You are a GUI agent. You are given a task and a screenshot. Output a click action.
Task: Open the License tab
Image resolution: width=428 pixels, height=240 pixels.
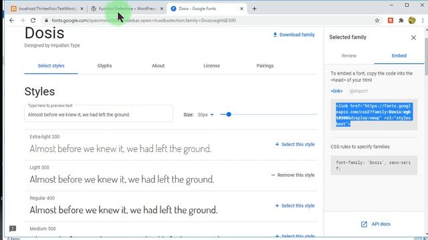click(211, 66)
